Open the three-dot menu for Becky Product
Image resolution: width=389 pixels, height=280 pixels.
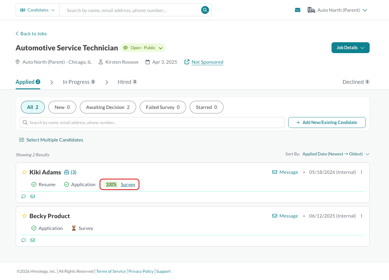point(361,216)
